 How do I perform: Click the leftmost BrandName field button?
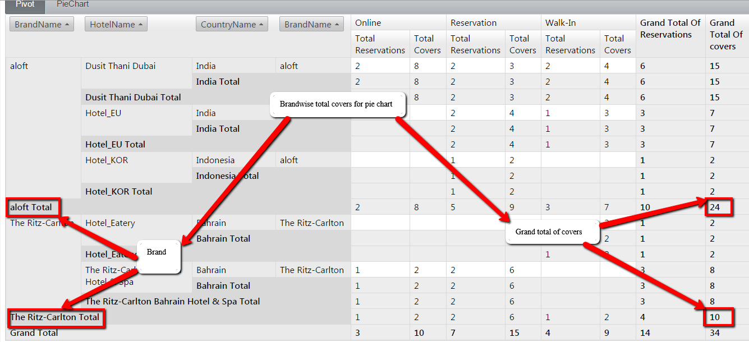(x=42, y=25)
